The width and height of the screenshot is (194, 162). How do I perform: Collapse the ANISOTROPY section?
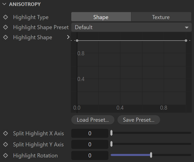click(x=4, y=4)
